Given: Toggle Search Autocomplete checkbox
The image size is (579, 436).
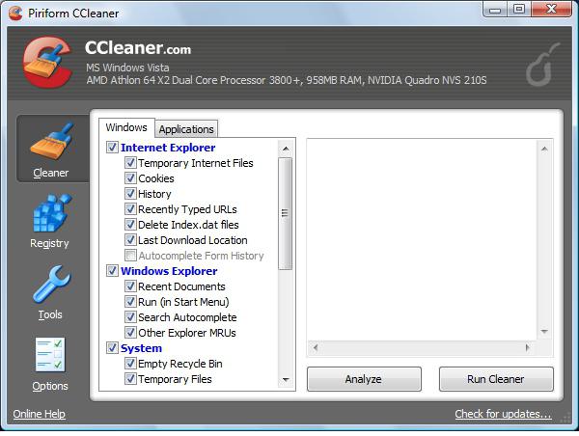Looking at the screenshot, I should (x=130, y=317).
